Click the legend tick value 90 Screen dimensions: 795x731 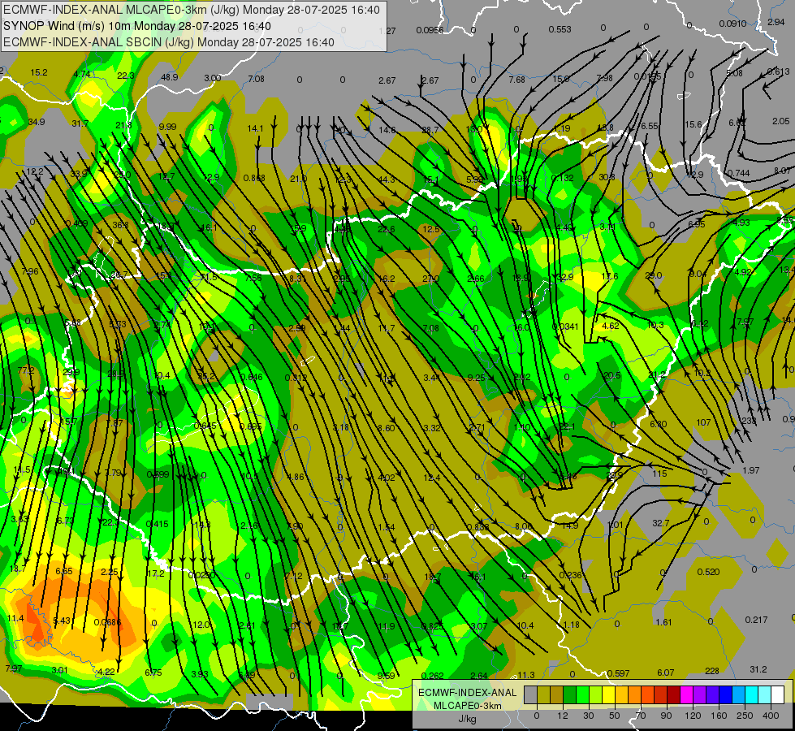click(x=667, y=716)
